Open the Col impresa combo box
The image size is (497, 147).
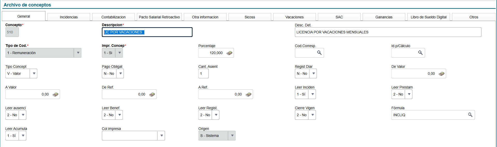pos(161,136)
